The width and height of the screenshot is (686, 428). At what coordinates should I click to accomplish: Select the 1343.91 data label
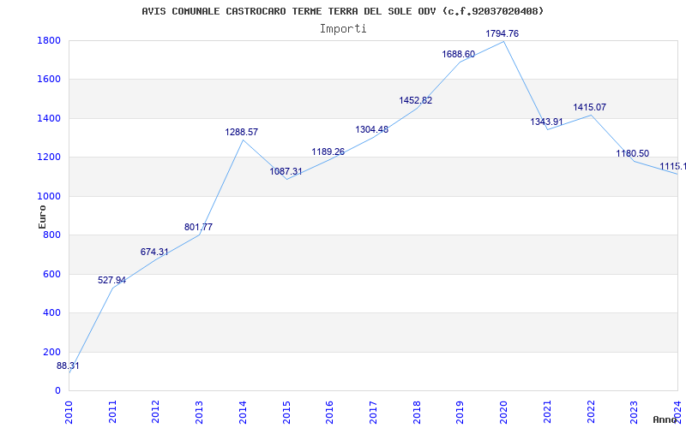click(546, 122)
